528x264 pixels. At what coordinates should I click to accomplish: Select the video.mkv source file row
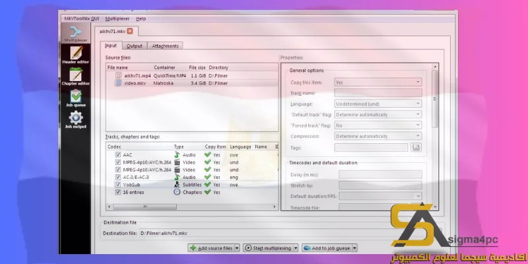pos(192,83)
